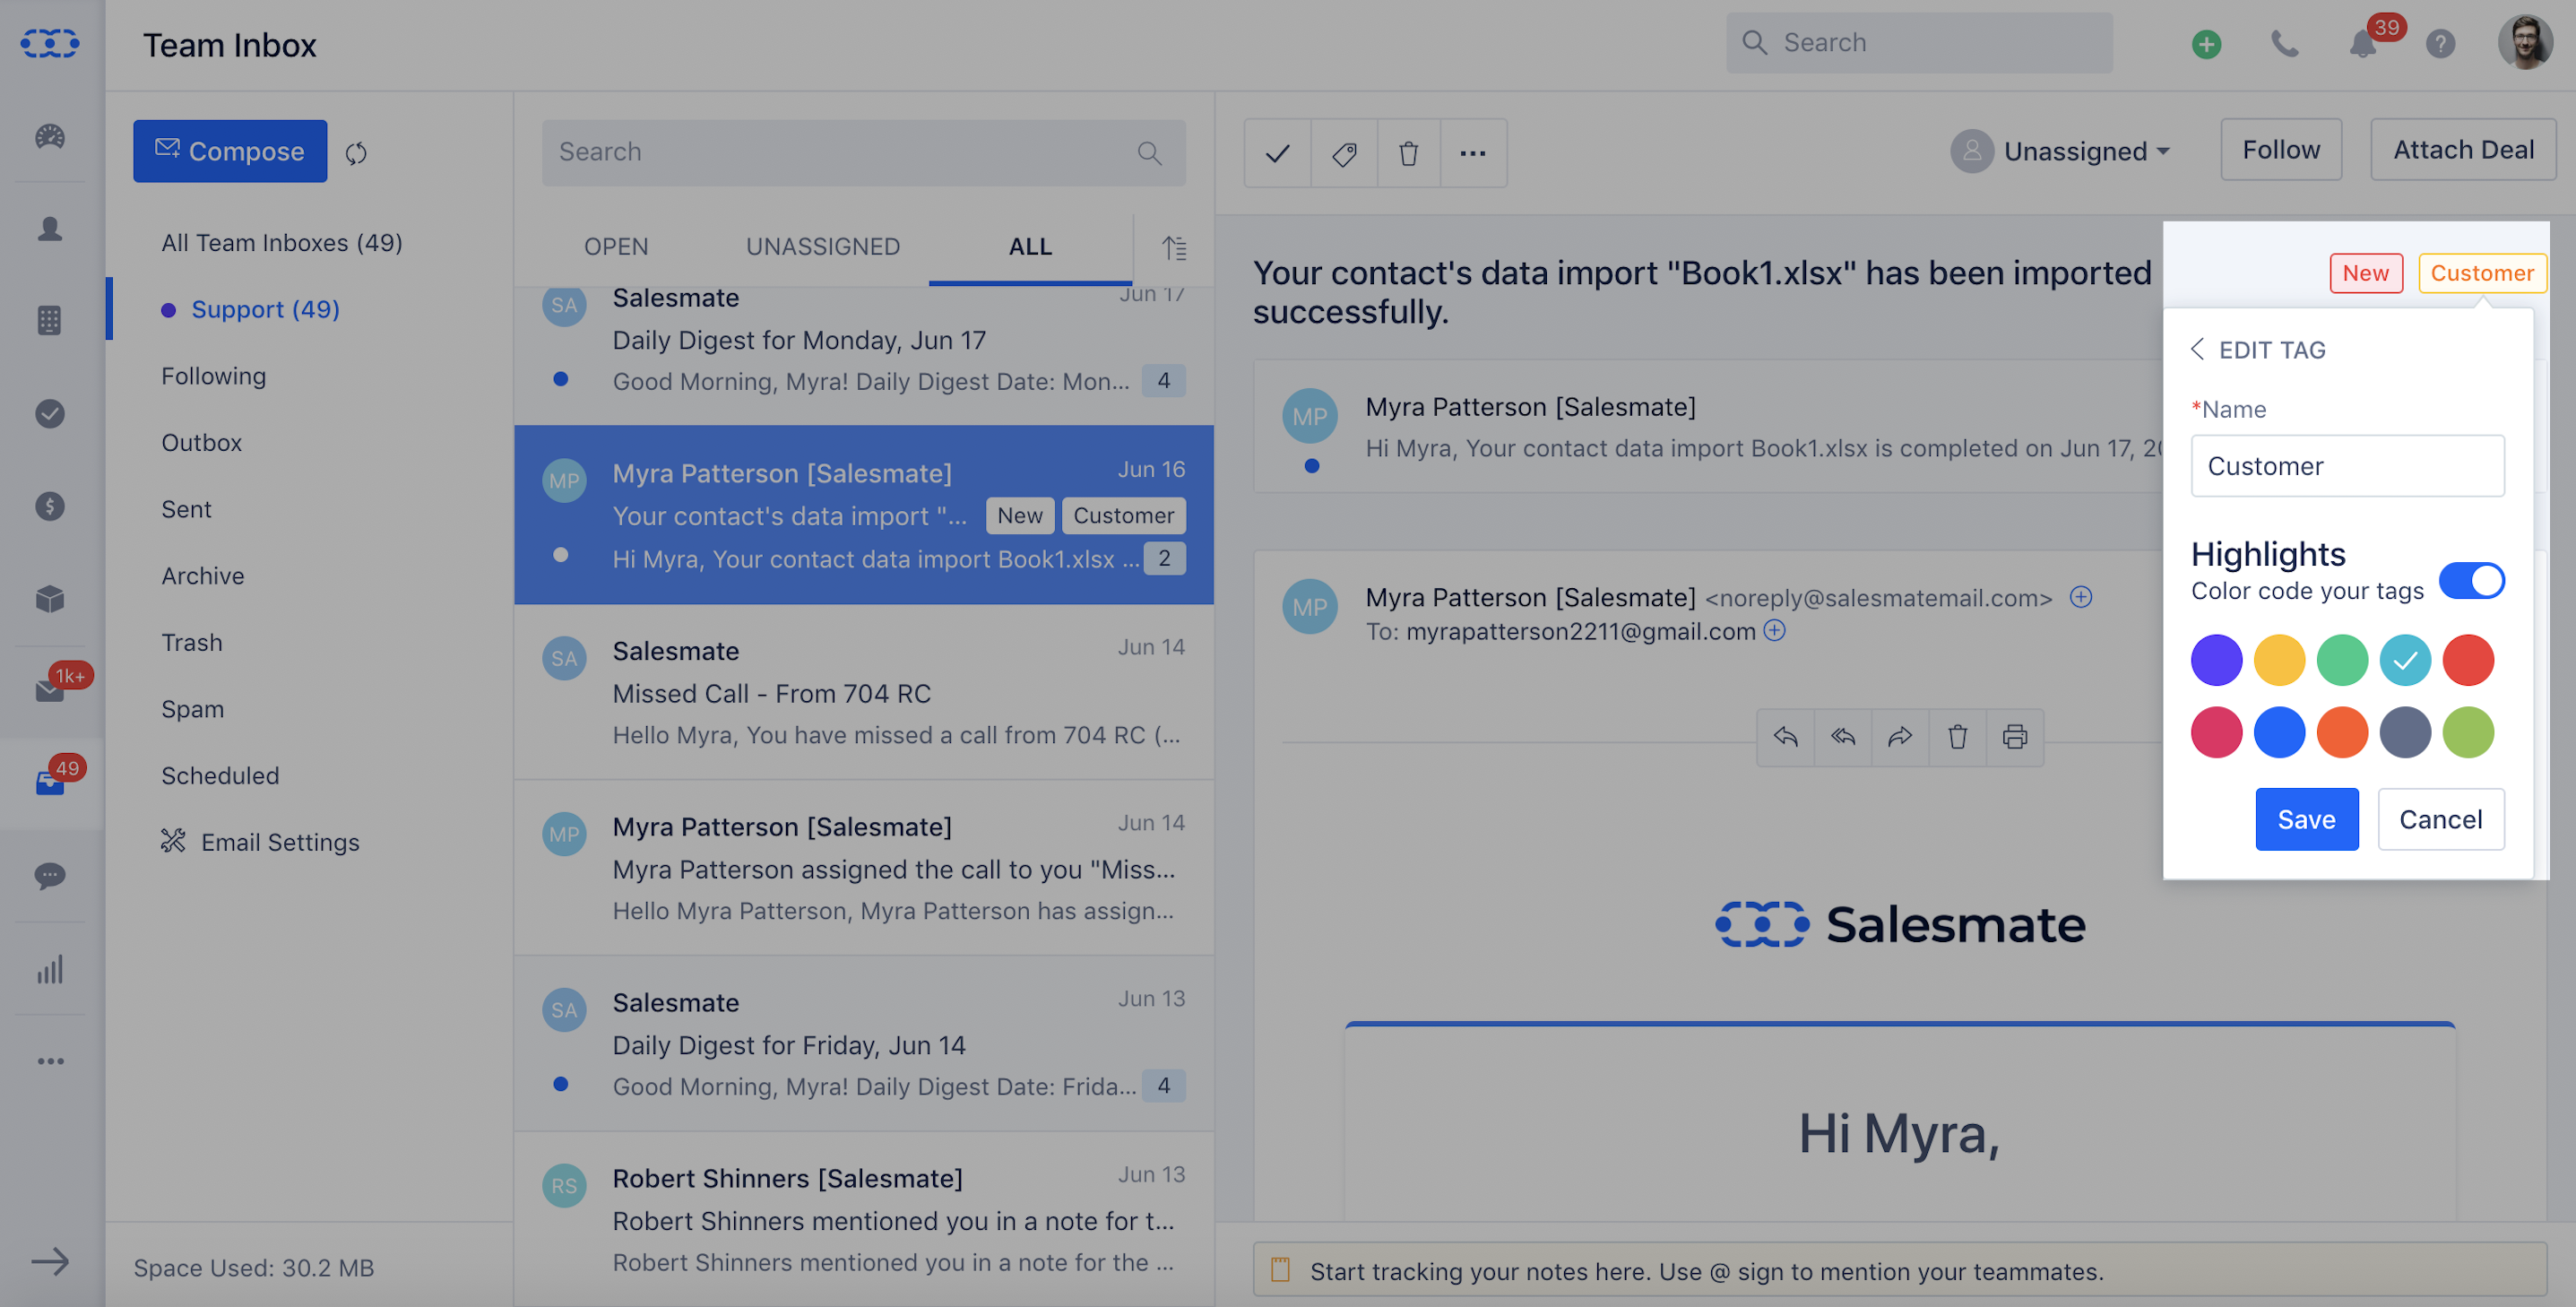Open All Team Inboxes (49)
Screen dimensions: 2576x1307
(282, 243)
